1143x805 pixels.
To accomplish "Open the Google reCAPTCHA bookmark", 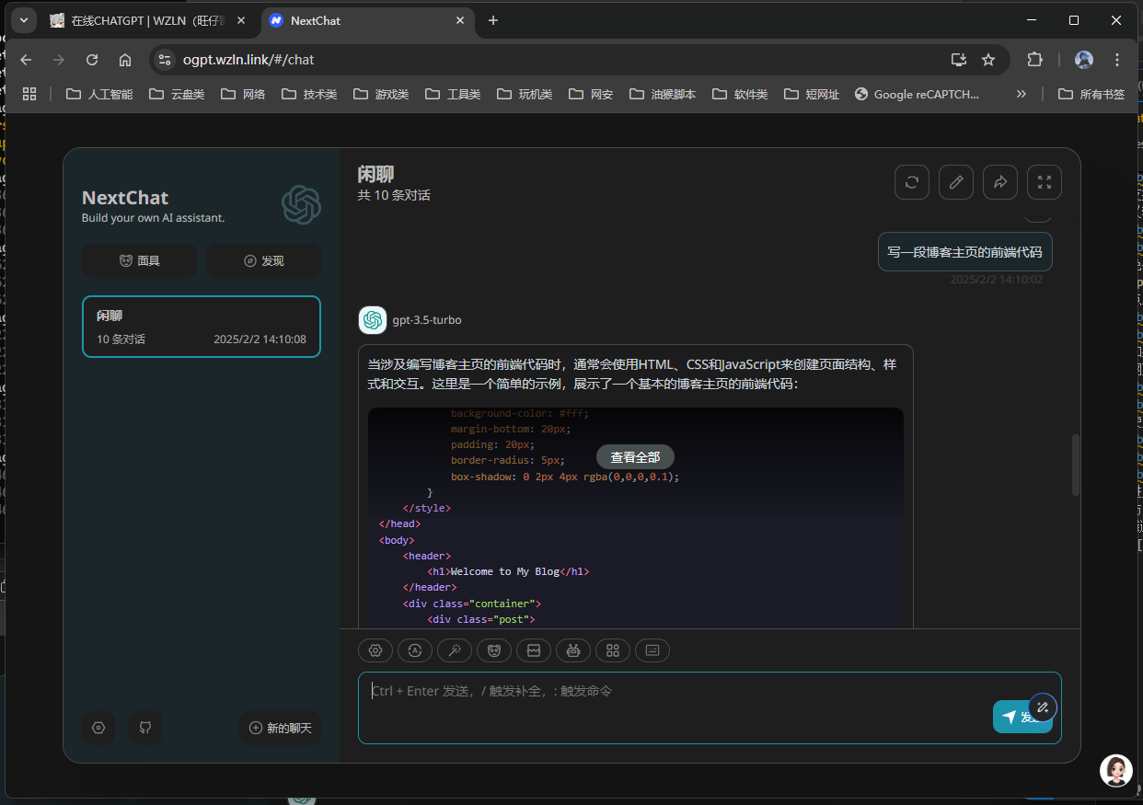I will [918, 94].
